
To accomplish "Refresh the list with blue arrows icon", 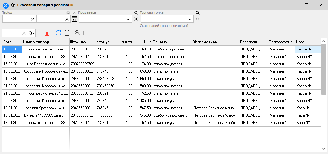I will pyautogui.click(x=58, y=33).
